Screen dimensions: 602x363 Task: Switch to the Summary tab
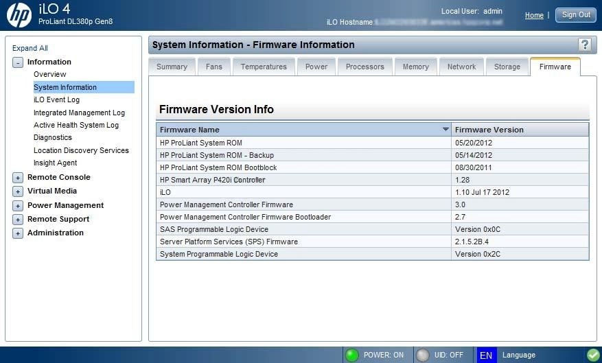click(x=172, y=67)
